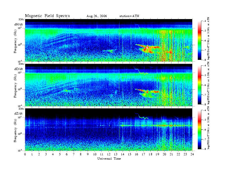The image size is (229, 177).
Task: Click hour "4" on Universal Time axis
Action: tap(53, 154)
